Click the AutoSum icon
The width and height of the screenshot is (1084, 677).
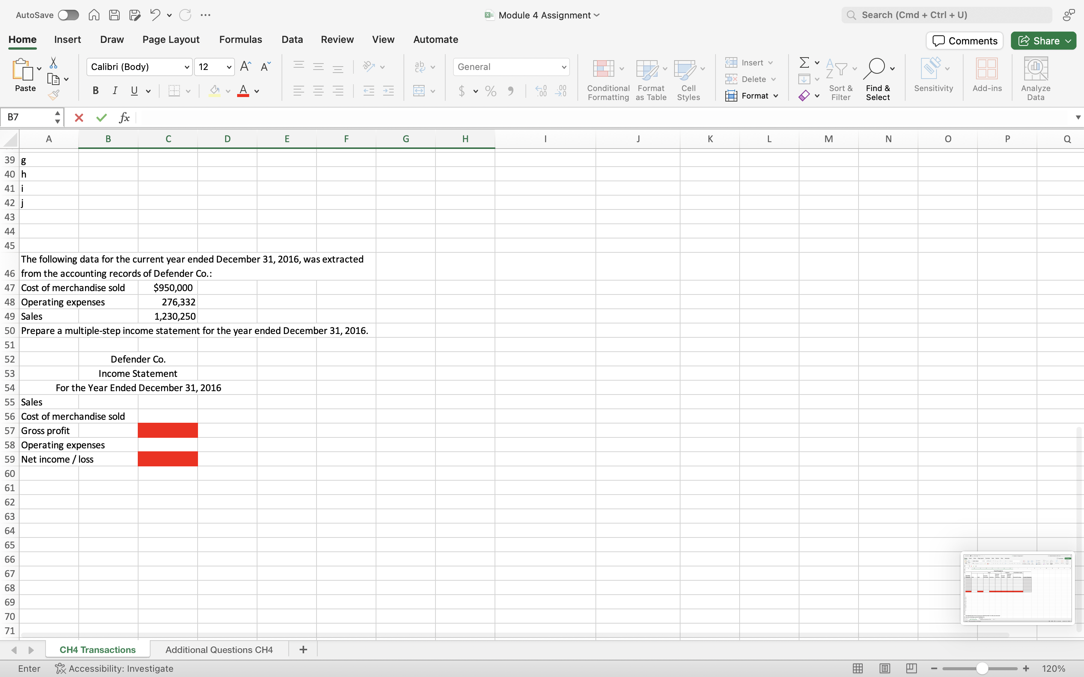click(804, 62)
